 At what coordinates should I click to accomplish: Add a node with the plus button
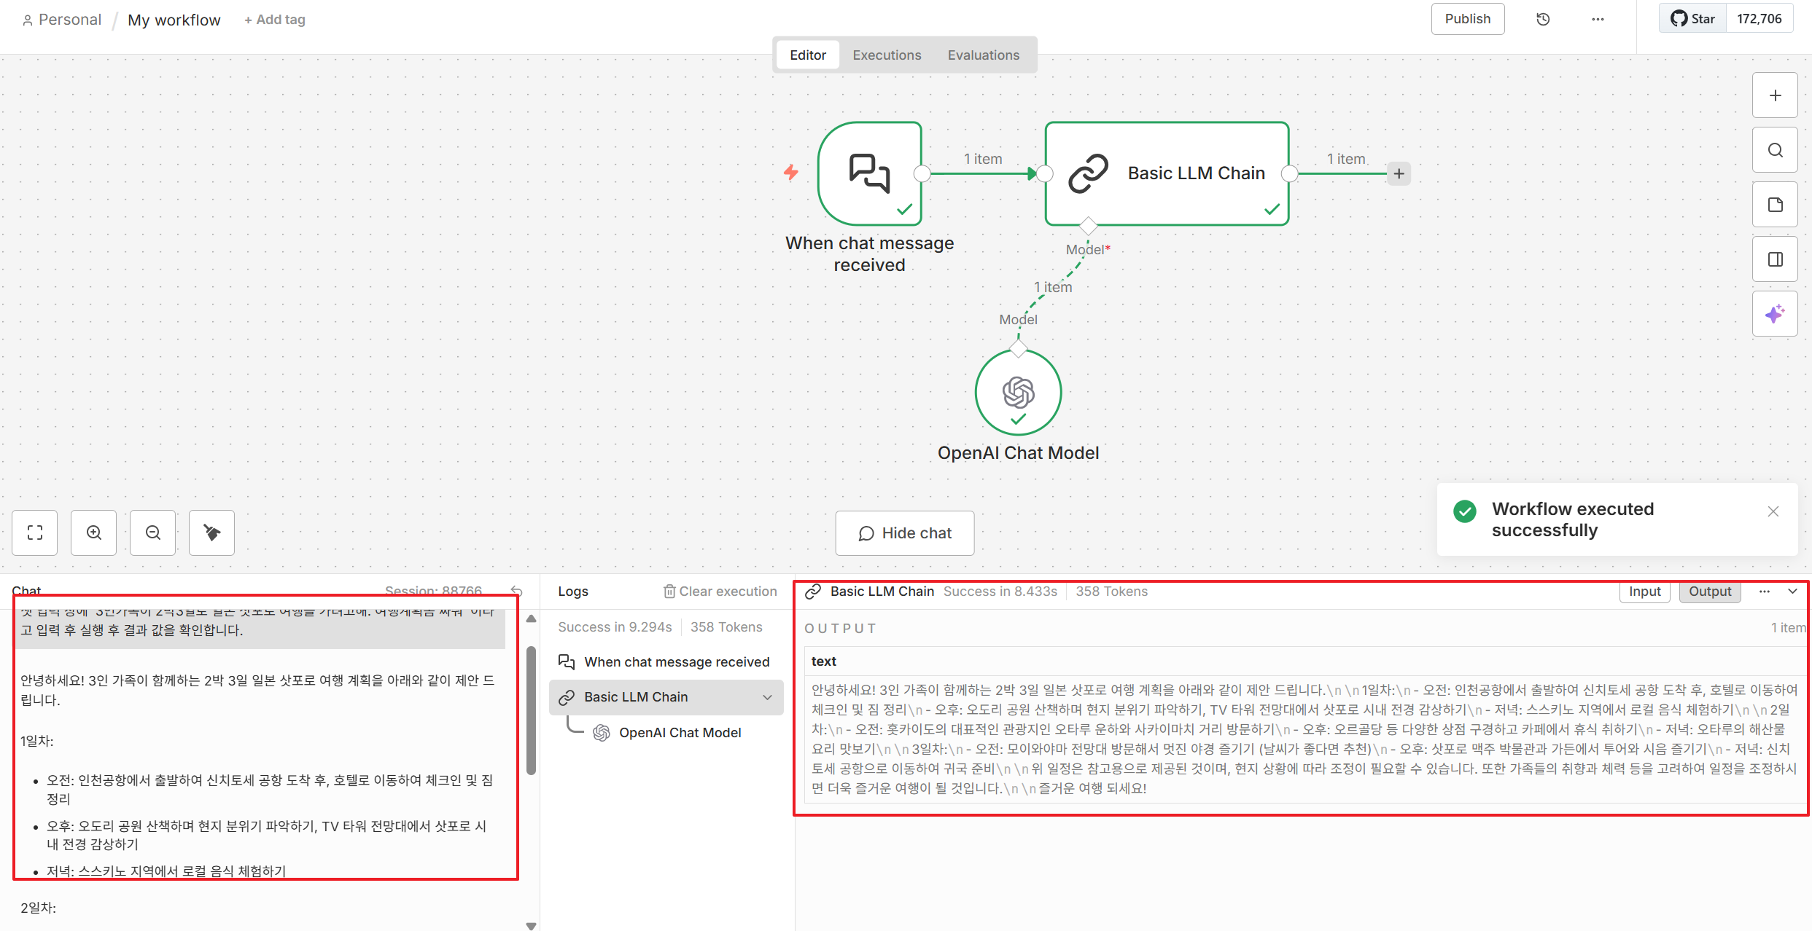click(x=1775, y=95)
